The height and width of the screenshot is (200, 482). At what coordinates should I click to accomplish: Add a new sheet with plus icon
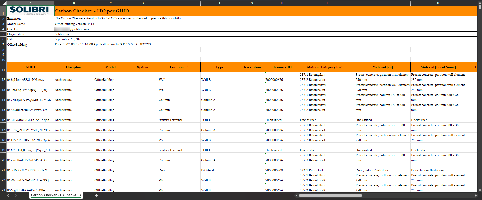pyautogui.click(x=96, y=195)
